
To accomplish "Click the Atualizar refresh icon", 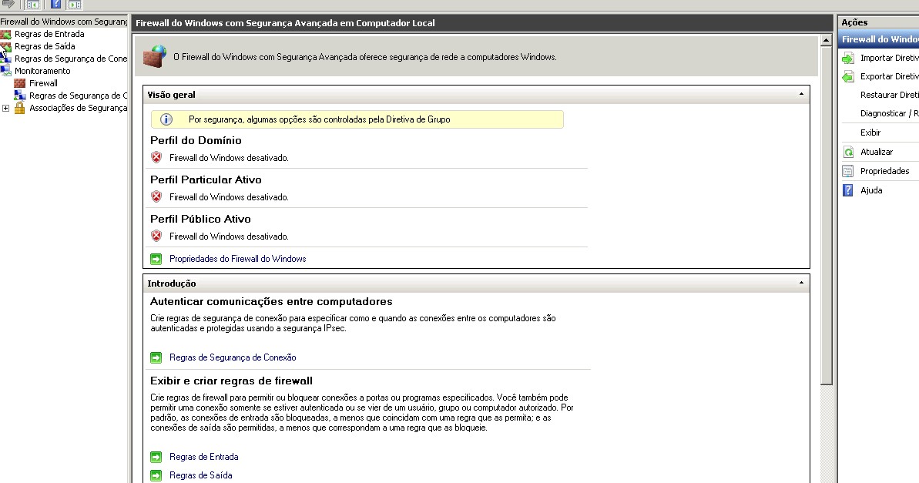I will [x=848, y=152].
